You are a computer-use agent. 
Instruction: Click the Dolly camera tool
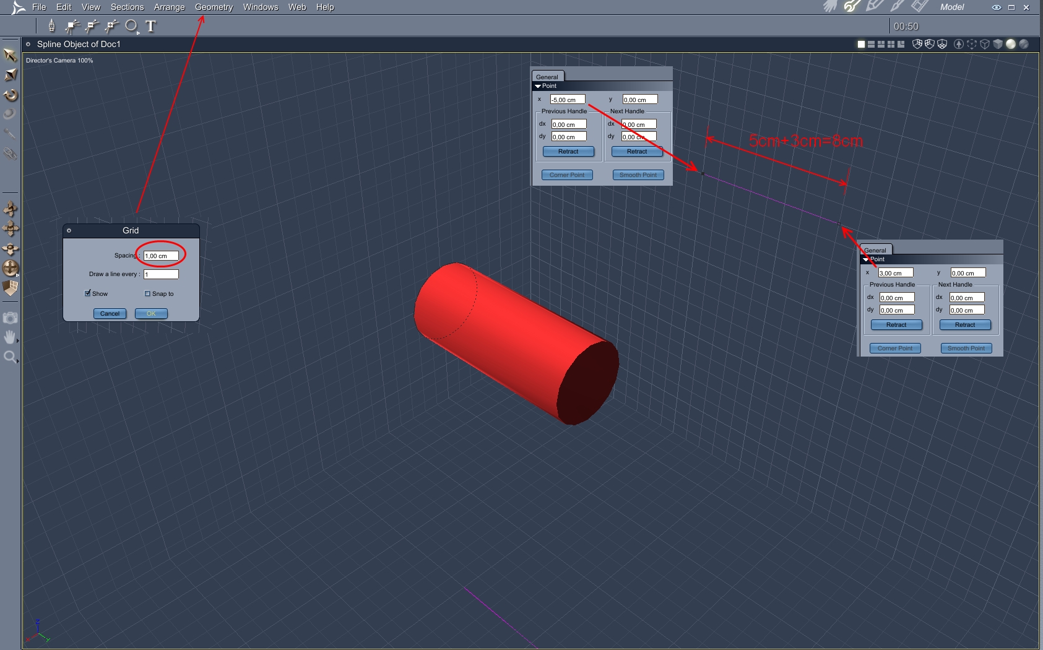[x=10, y=248]
